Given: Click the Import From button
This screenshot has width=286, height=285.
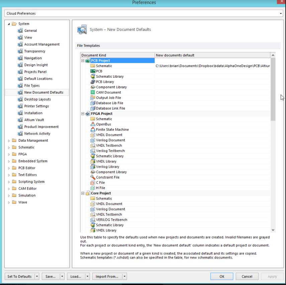Looking at the screenshot, I should (x=107, y=277).
